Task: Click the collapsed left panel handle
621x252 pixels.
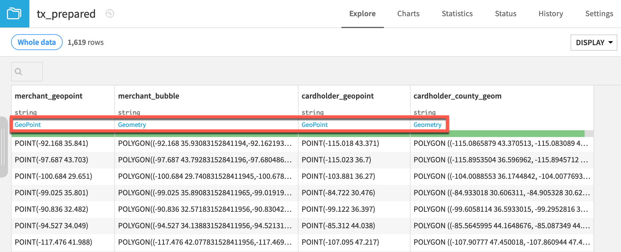Action: pos(3,147)
